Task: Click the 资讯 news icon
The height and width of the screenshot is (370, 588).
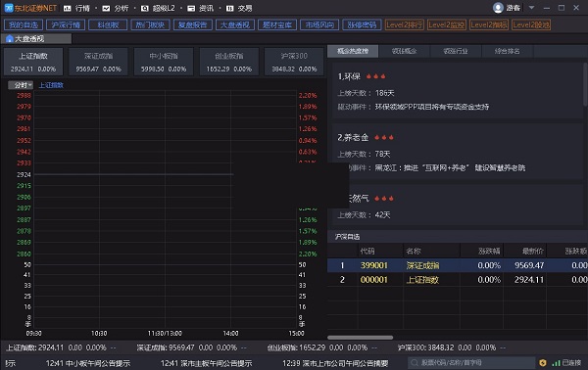Action: [191, 8]
